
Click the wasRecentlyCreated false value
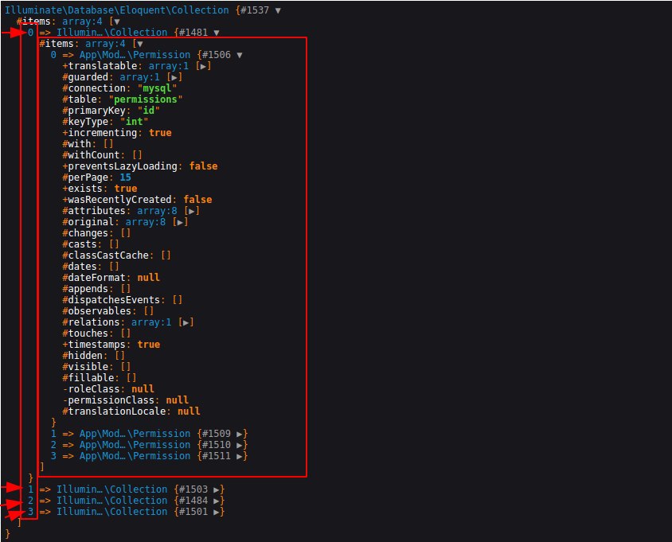(x=197, y=200)
